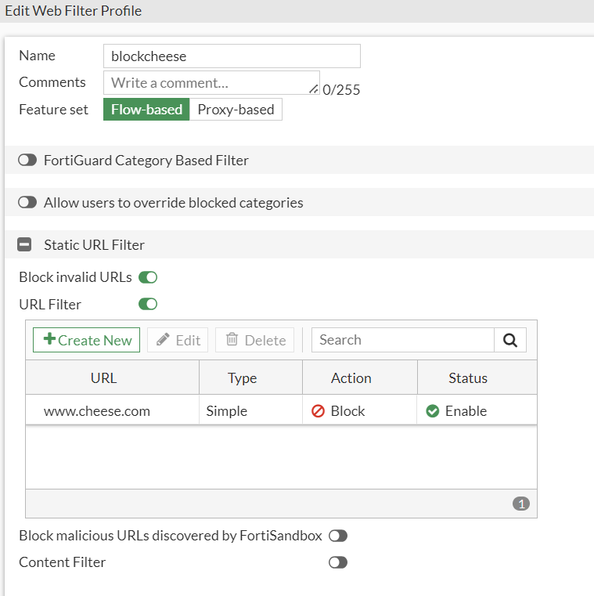Toggle Allow users to override blocked categories

pyautogui.click(x=27, y=202)
